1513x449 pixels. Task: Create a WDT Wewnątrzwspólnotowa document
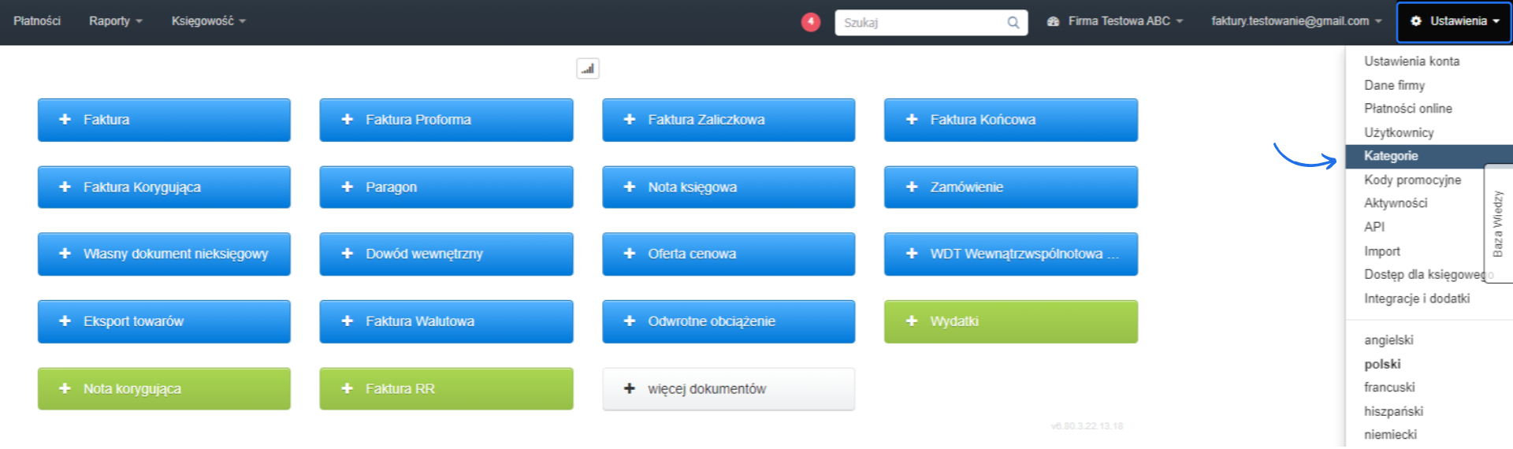[1011, 254]
